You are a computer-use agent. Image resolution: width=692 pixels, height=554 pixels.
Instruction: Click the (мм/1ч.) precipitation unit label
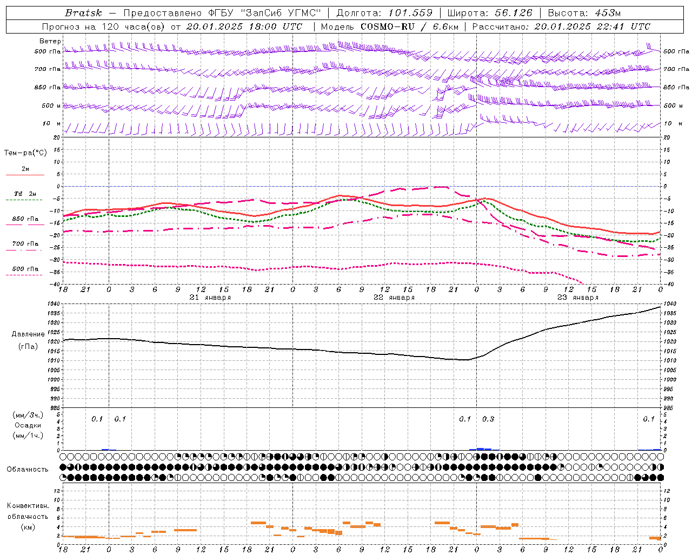[x=28, y=436]
